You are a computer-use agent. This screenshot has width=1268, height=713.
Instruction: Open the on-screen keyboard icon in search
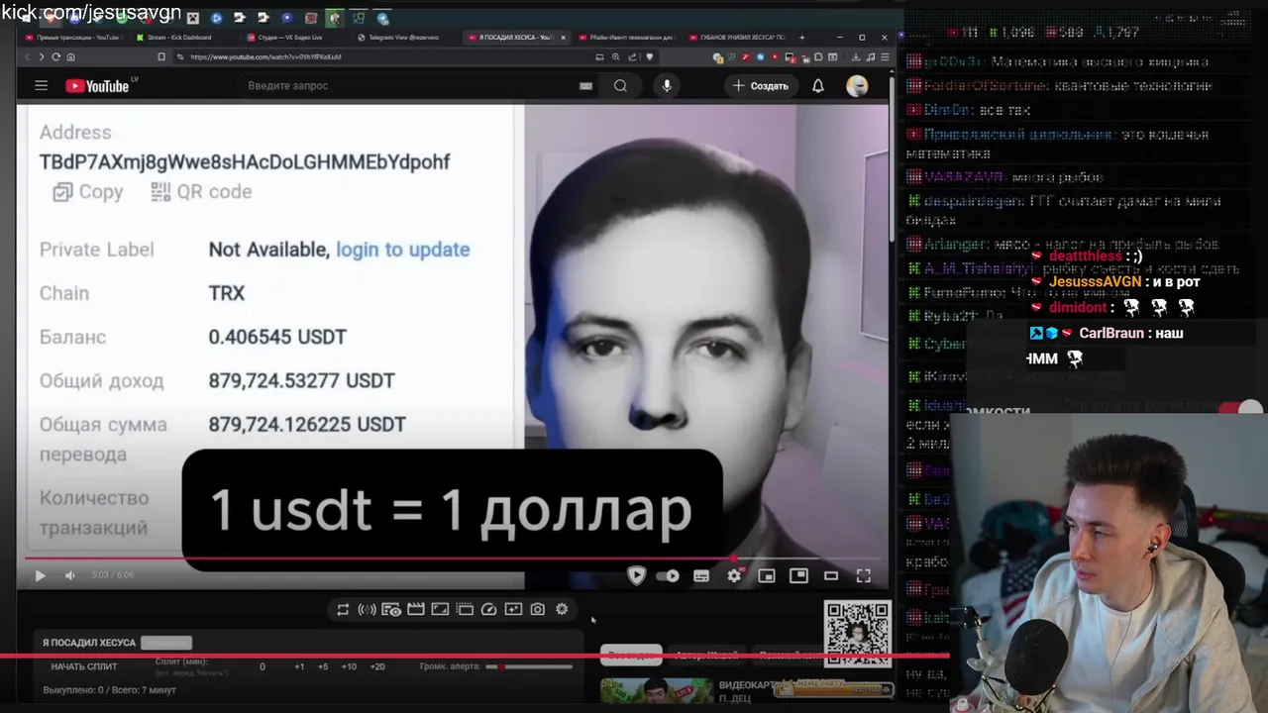coord(585,86)
